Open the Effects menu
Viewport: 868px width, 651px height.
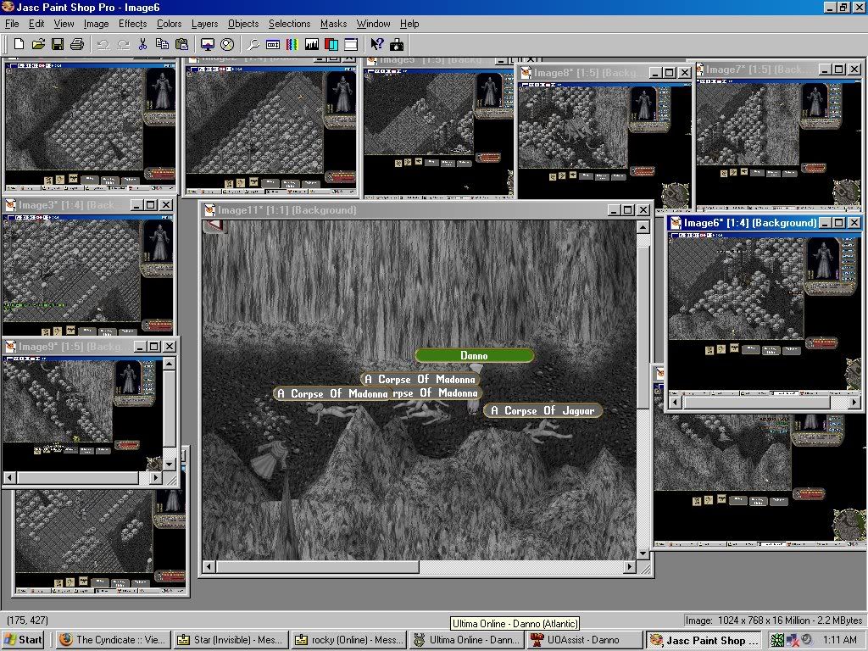tap(133, 24)
